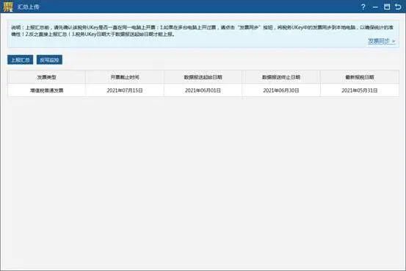Screen dimensions: 406x271
Task: Click the 上报汇总 button
Action: (21, 59)
